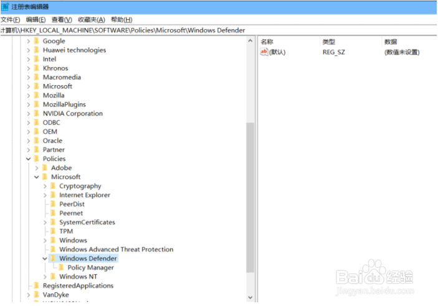Click the Huawei technologies folder icon

tap(36, 50)
